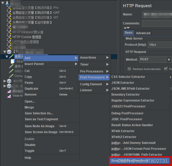This screenshot has height=166, width=172.
Task: Click the wrench icon beside the -SIT variables
Action: coord(9,17)
